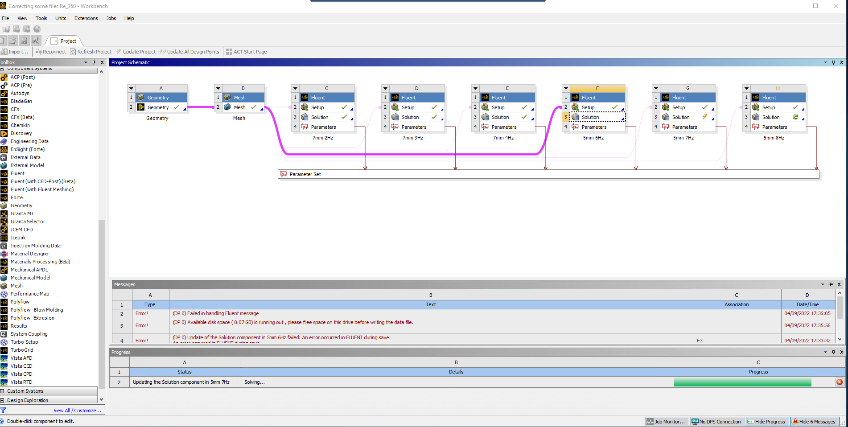Viewport: 848px width, 427px height.
Task: Click Refresh Project
Action: [x=91, y=52]
